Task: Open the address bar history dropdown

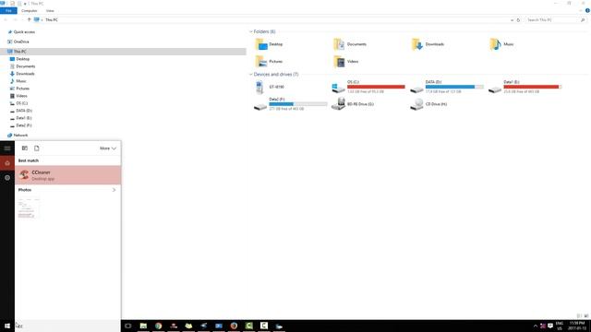Action: coord(512,20)
